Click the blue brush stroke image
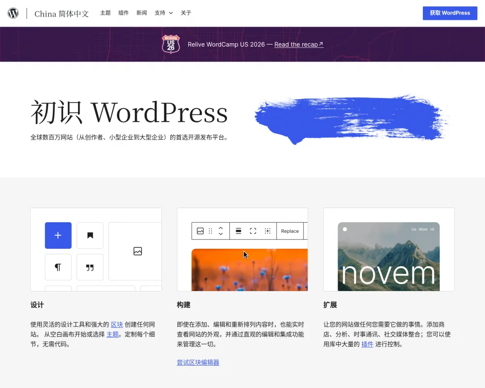Screen dimensions: 485x388 point(351,119)
